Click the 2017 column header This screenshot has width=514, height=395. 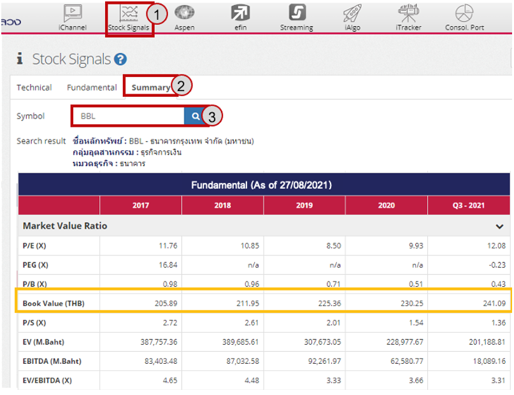[x=140, y=206]
